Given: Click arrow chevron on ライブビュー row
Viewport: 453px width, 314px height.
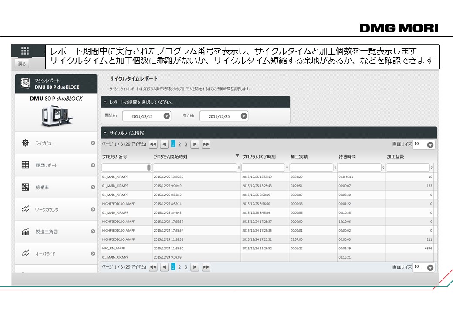Looking at the screenshot, I should pyautogui.click(x=93, y=143).
